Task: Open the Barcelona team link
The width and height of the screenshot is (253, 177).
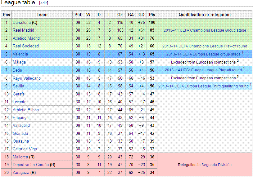Action: click(x=22, y=22)
